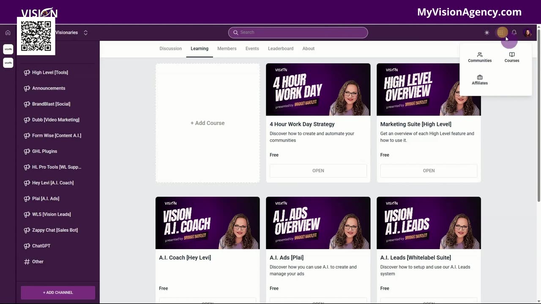Open GHL Plugins channel label
541x304 pixels.
click(x=44, y=151)
